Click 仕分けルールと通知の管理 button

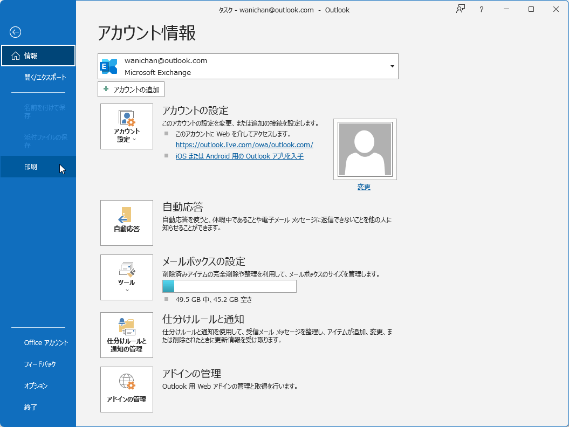(127, 335)
